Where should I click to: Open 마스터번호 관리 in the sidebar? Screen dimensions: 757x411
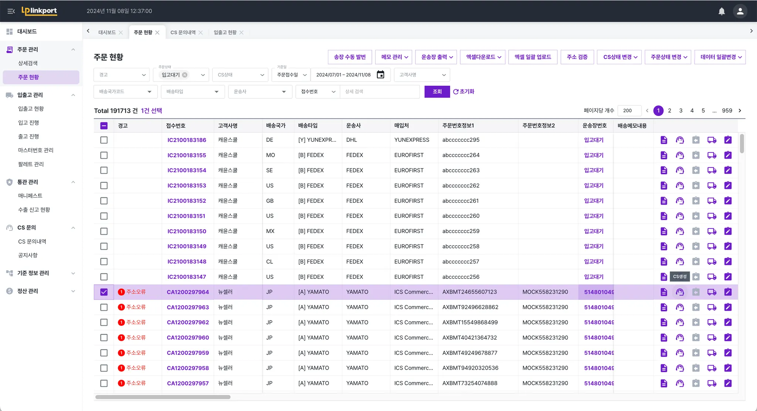[x=36, y=150]
